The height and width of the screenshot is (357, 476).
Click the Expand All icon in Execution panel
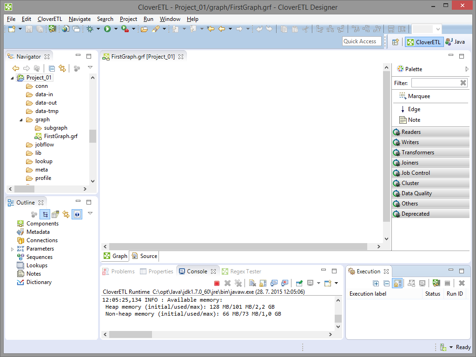[376, 283]
